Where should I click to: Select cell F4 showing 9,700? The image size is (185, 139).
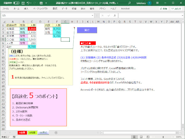coord(57,36)
